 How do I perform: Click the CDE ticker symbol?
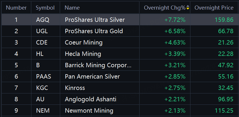(42, 42)
